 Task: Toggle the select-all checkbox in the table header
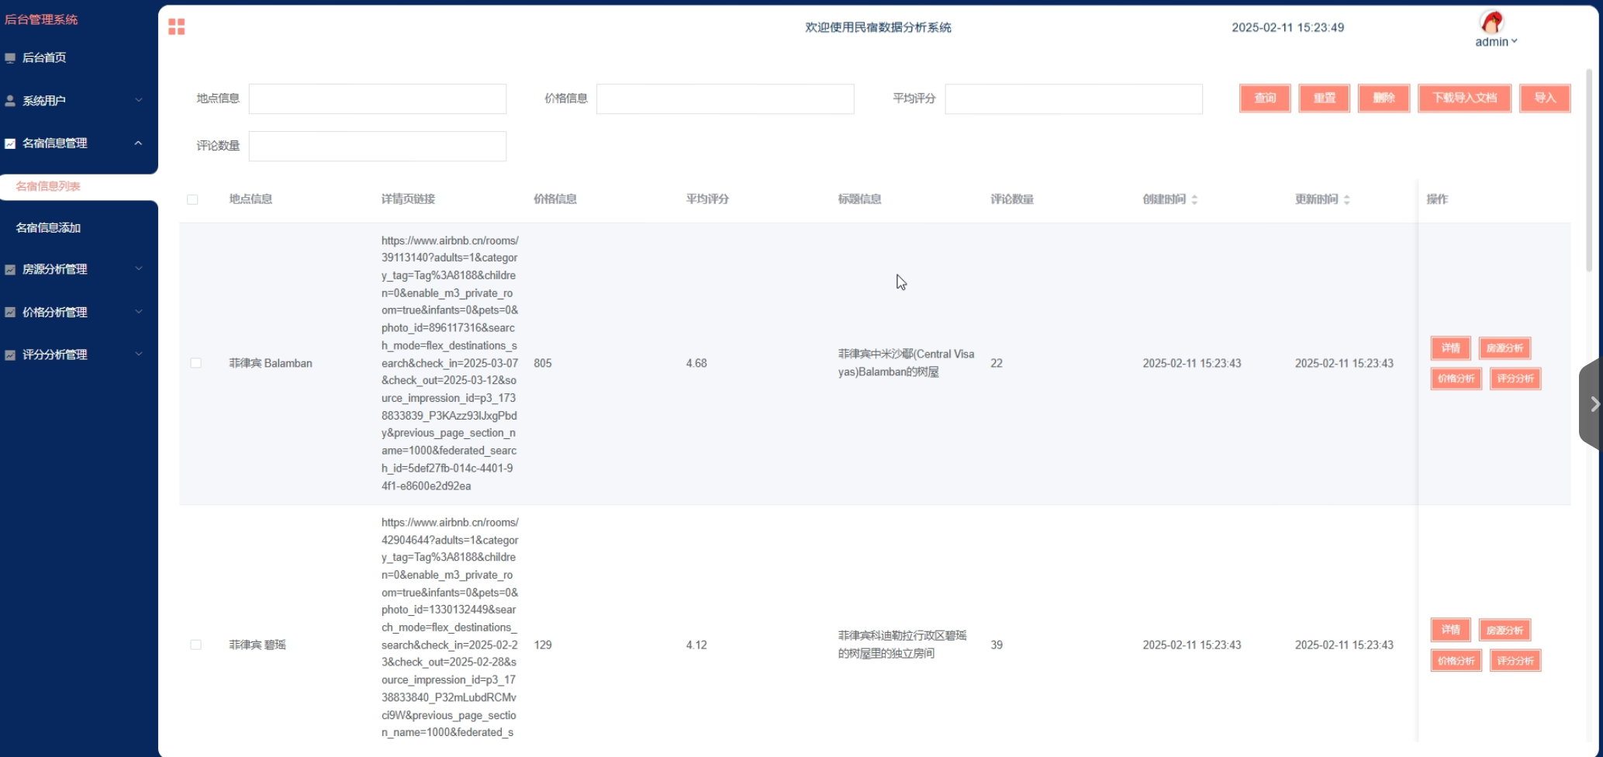[193, 199]
